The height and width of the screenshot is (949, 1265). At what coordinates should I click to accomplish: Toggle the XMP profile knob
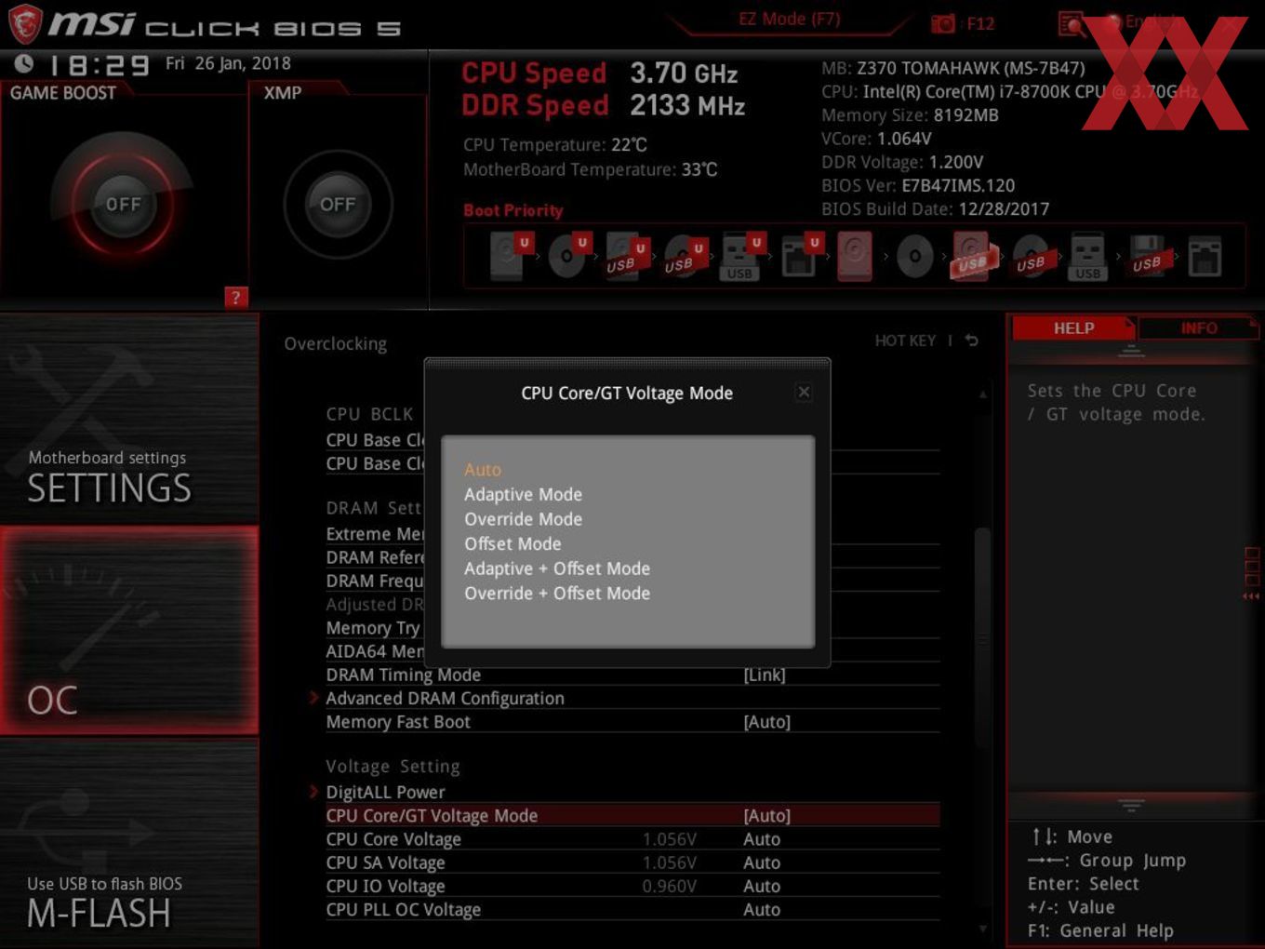(x=338, y=204)
